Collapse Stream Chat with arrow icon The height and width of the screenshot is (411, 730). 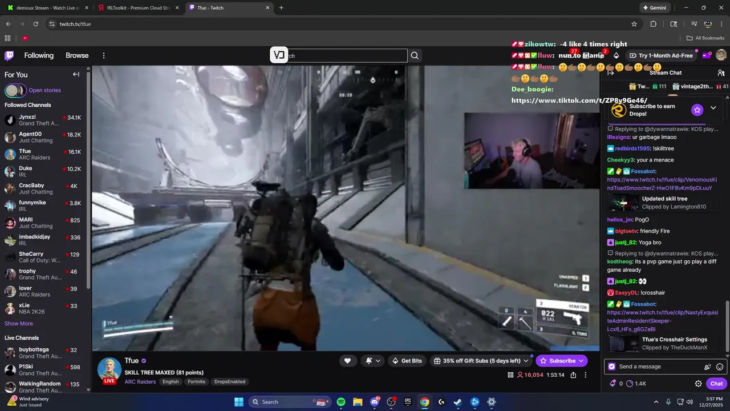[x=611, y=73]
